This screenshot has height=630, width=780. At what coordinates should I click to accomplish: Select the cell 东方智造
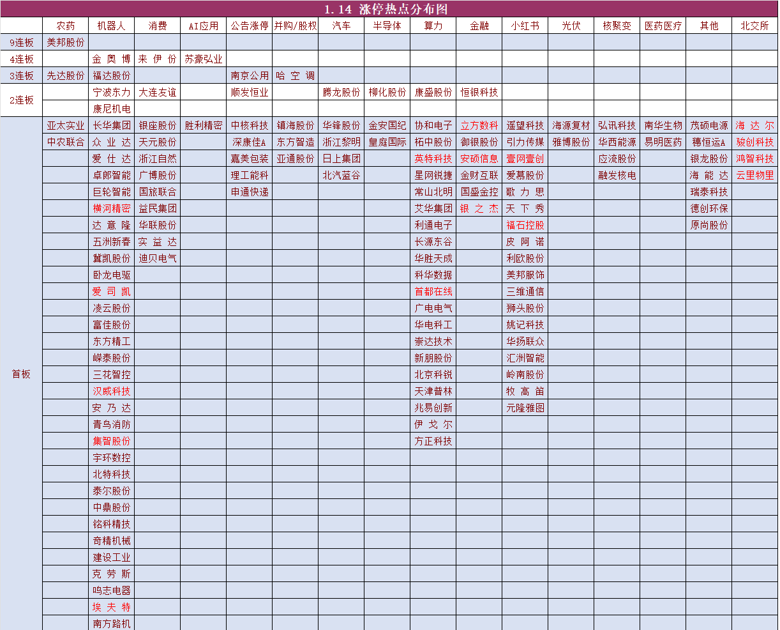(x=296, y=142)
